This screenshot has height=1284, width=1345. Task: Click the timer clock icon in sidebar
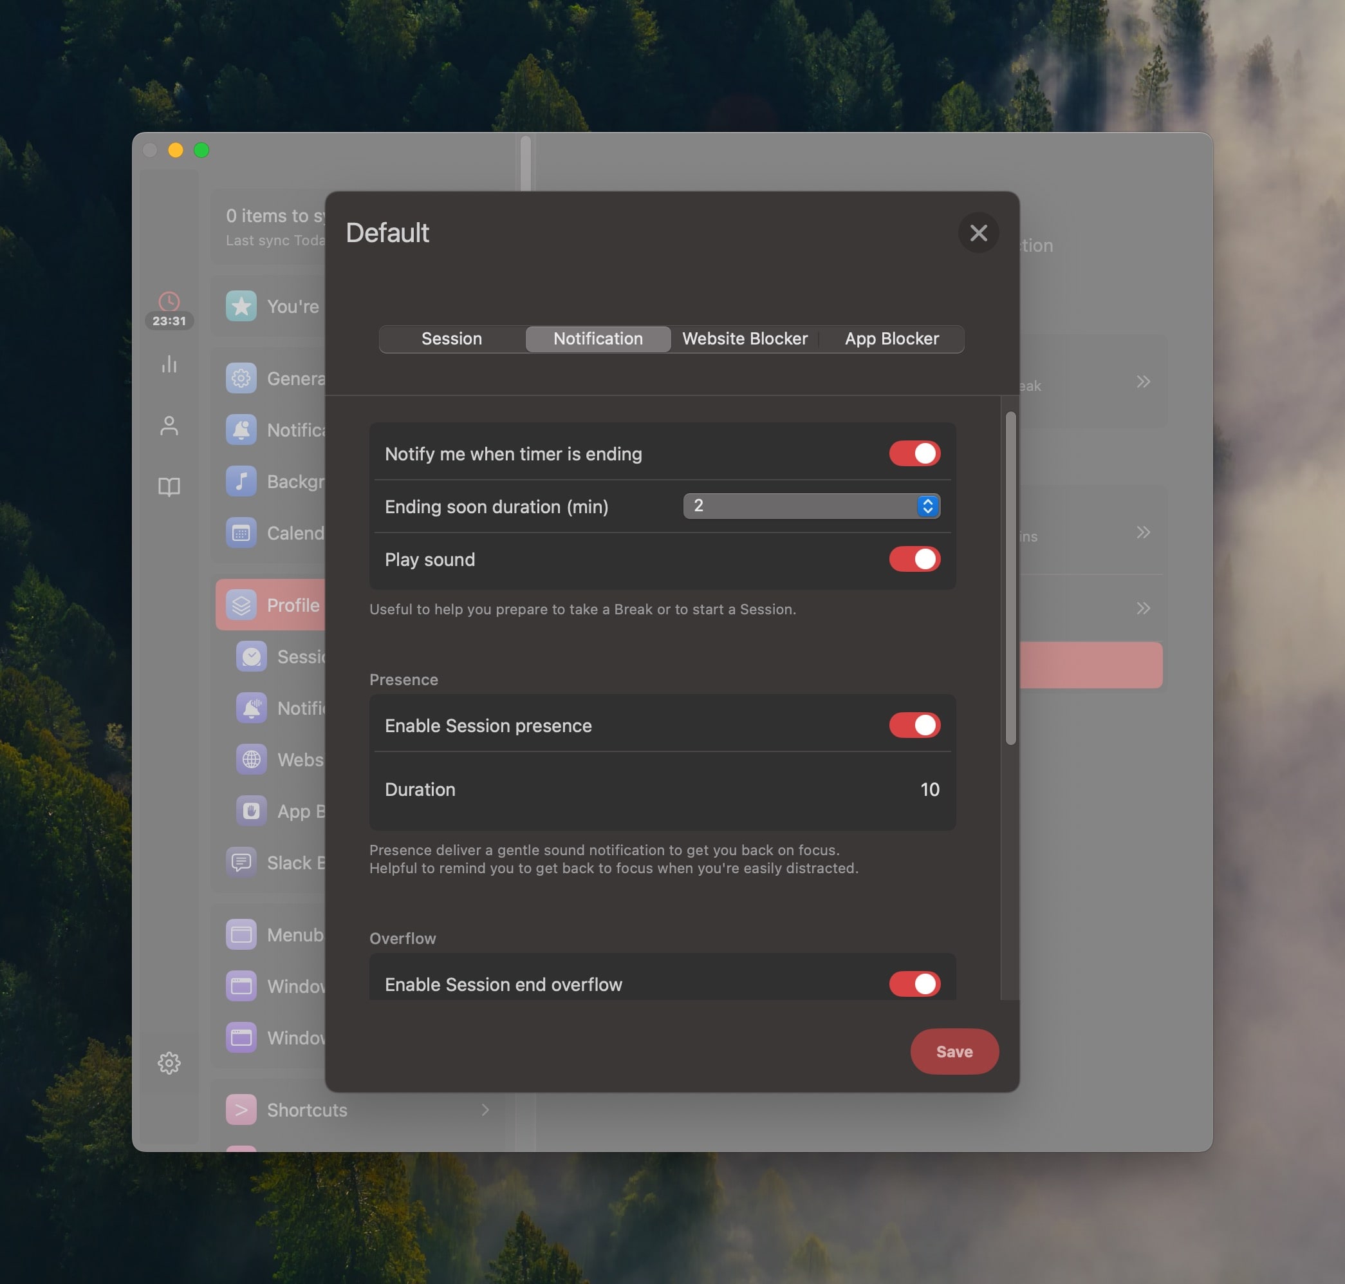169,302
